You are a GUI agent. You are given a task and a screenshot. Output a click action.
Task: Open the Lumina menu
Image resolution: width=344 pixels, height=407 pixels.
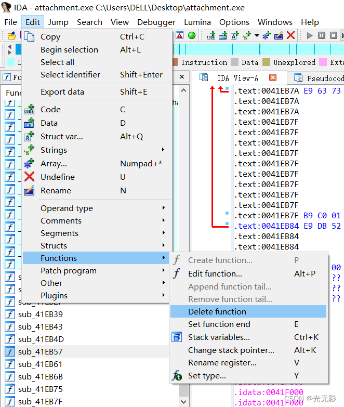coord(197,22)
